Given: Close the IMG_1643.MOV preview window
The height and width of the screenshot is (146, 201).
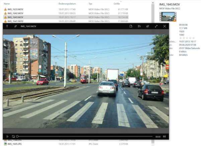Looking at the screenshot, I should click(164, 26).
